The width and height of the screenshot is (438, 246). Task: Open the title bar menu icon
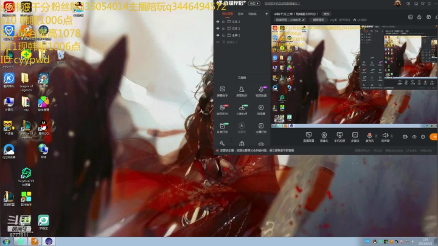(x=429, y=4)
